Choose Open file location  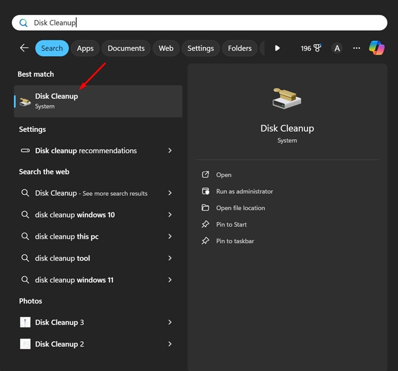click(240, 208)
